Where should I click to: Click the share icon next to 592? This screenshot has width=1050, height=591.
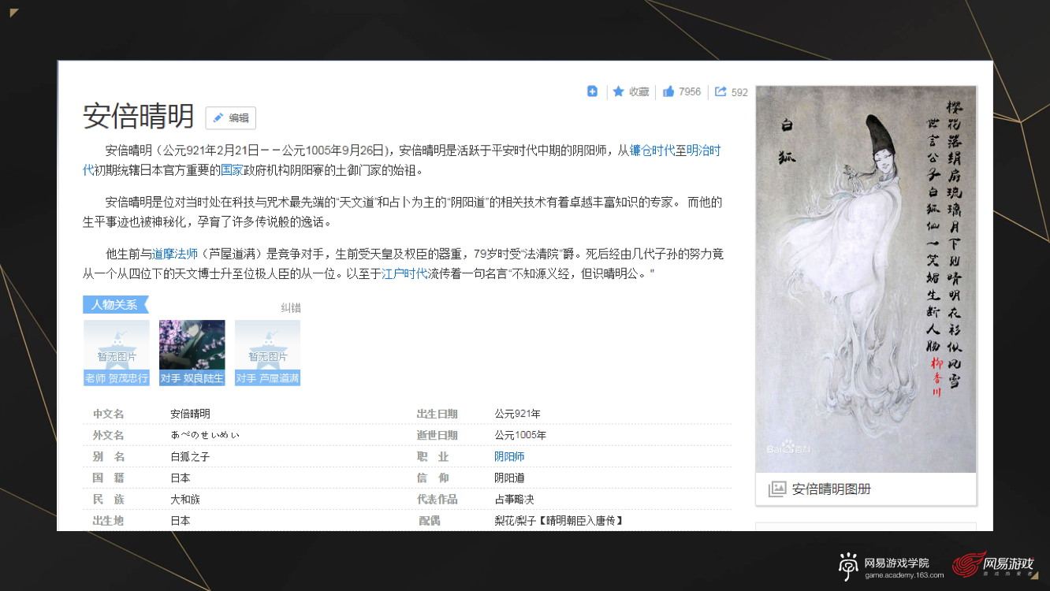(720, 91)
